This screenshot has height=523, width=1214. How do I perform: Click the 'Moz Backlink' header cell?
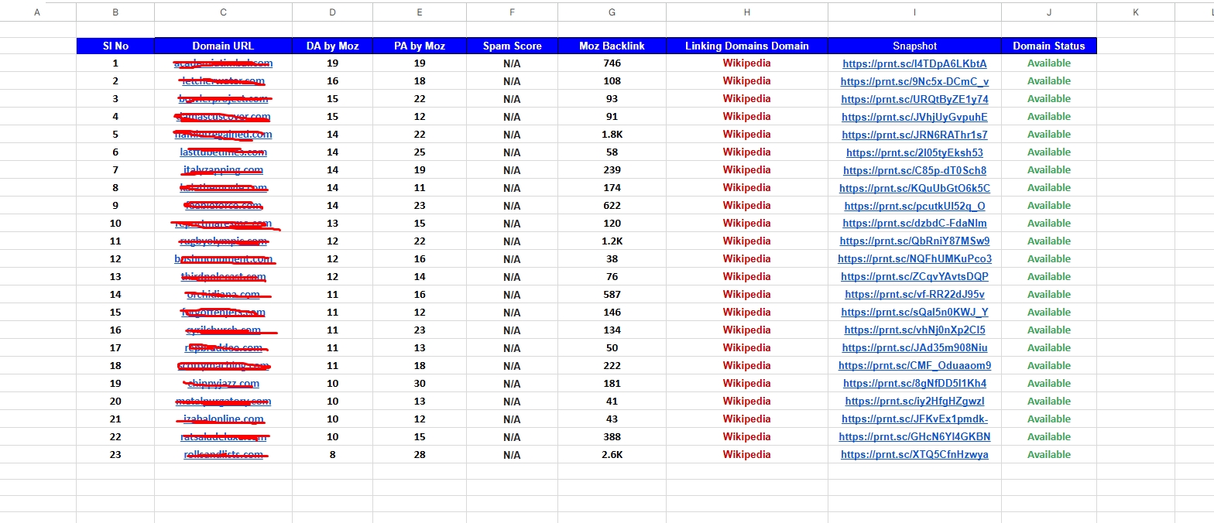tap(612, 46)
